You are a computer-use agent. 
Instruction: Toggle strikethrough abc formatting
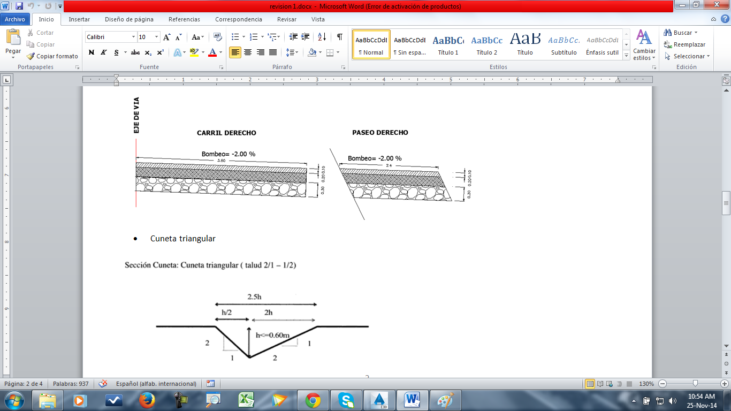135,52
